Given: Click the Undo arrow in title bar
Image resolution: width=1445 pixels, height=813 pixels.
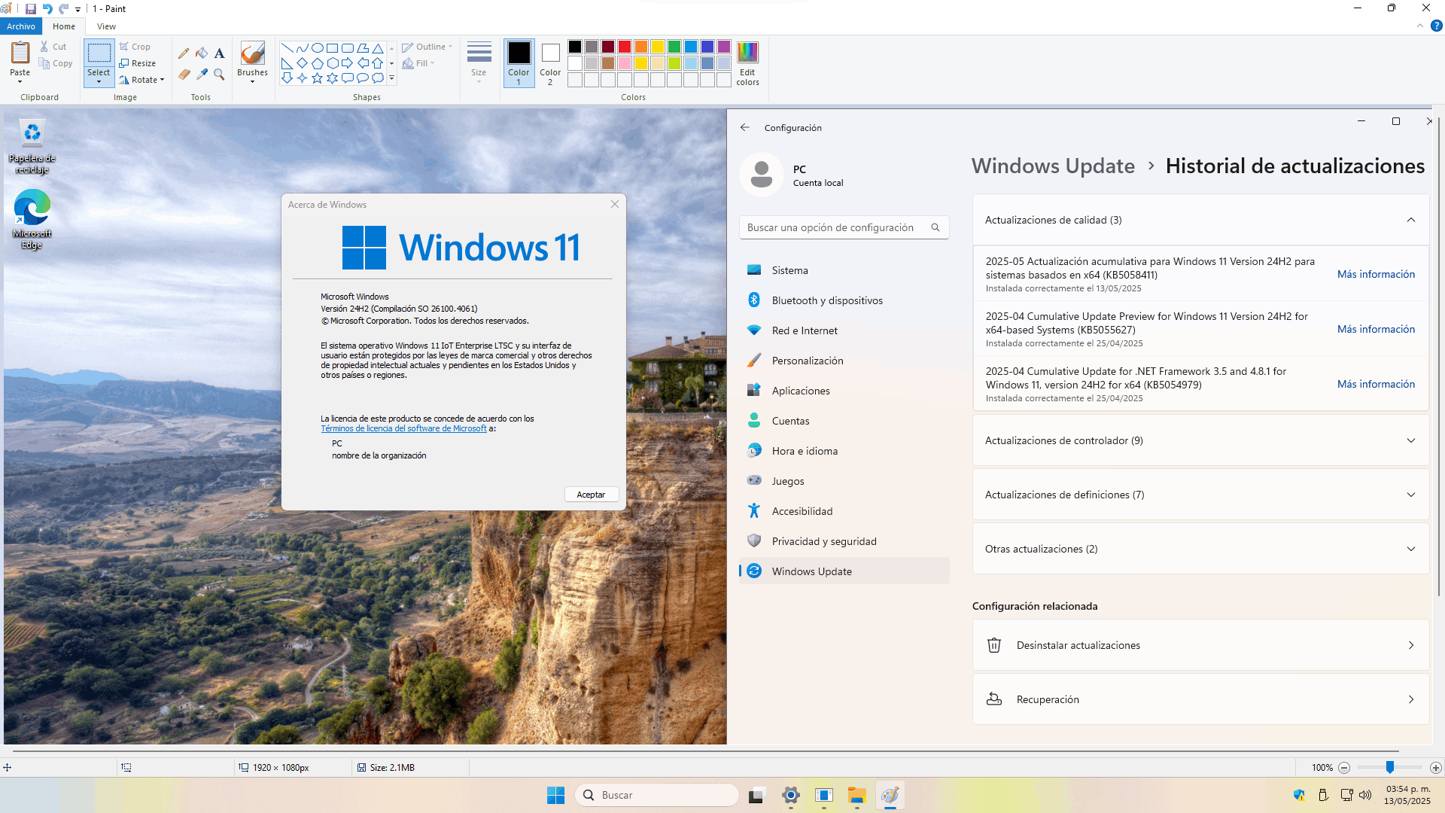Looking at the screenshot, I should pos(47,9).
